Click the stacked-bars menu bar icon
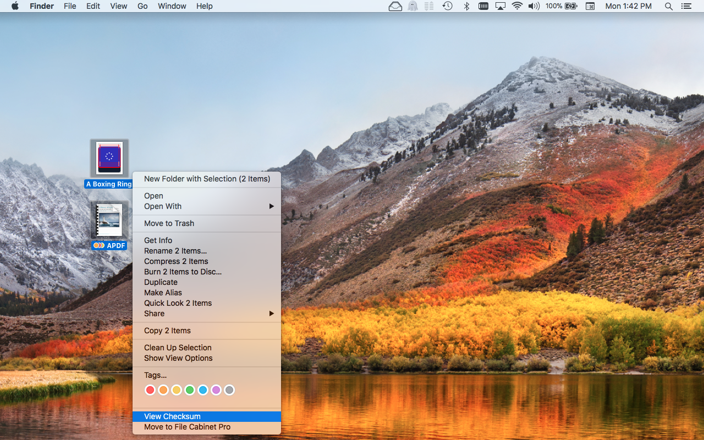Image resolution: width=704 pixels, height=440 pixels. [x=430, y=6]
